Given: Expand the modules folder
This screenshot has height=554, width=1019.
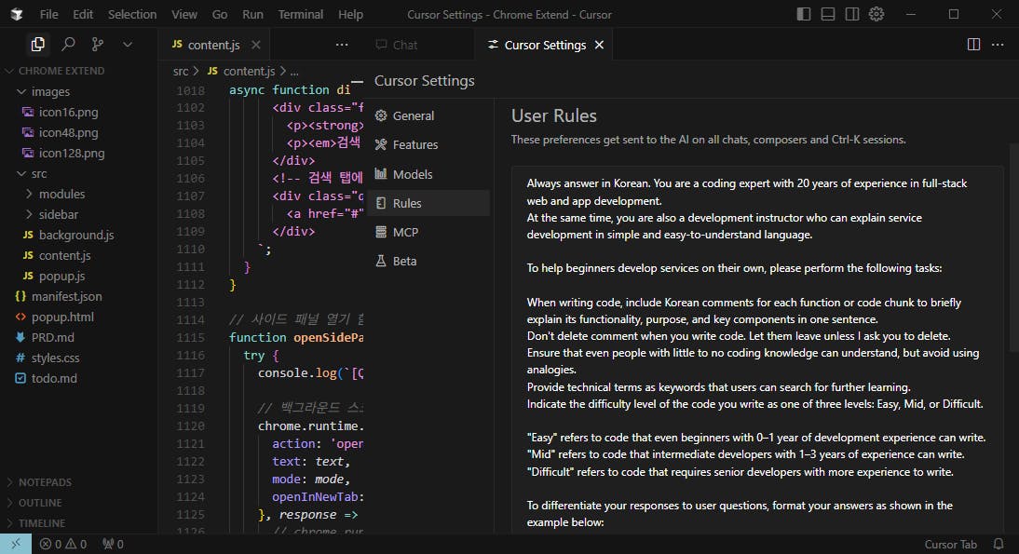Looking at the screenshot, I should click(x=61, y=194).
